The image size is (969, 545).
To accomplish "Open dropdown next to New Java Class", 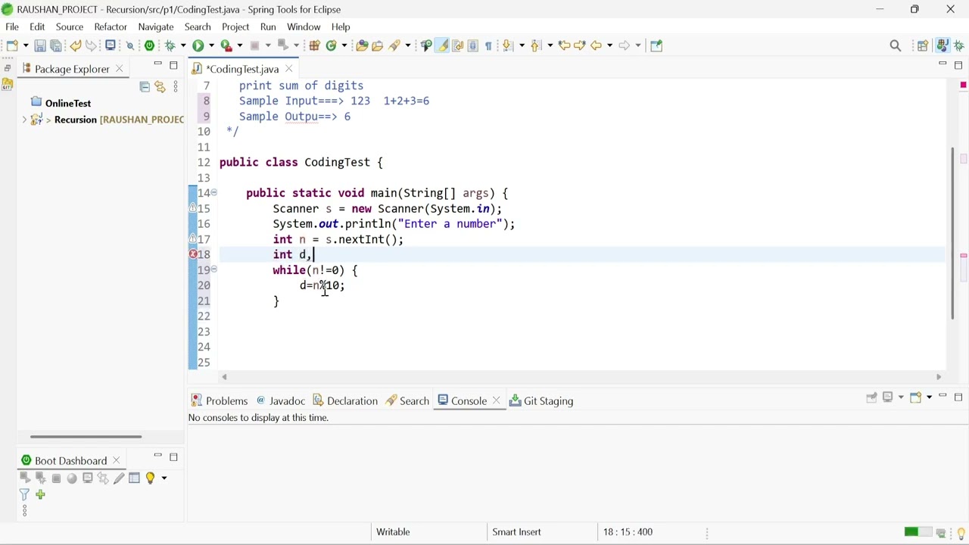I will 344,45.
